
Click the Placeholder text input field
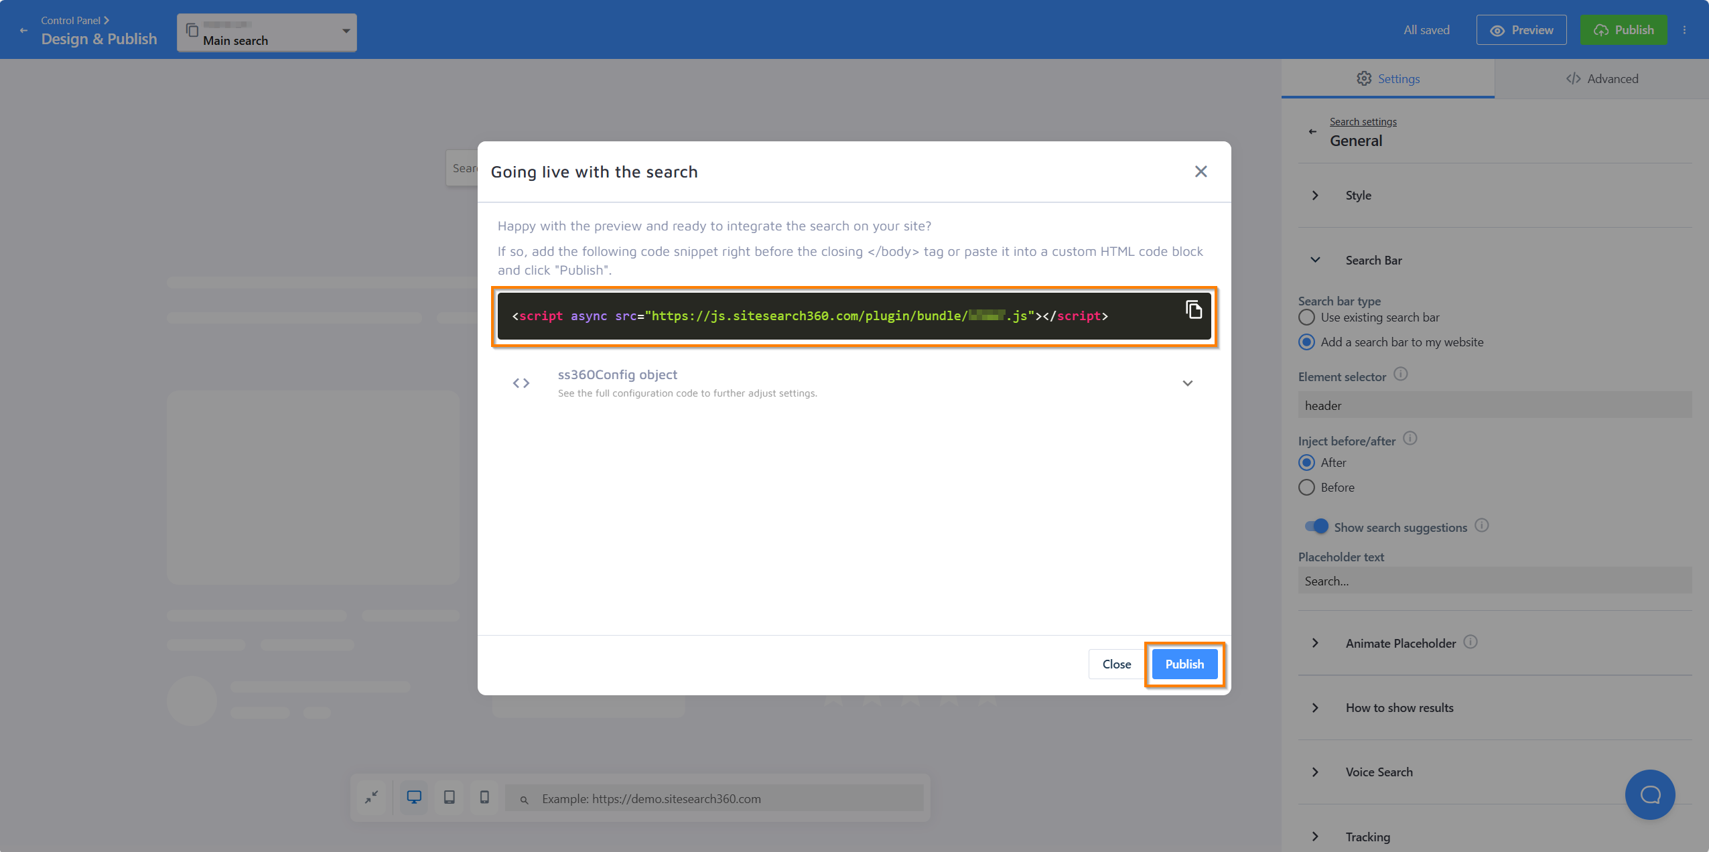[1493, 580]
